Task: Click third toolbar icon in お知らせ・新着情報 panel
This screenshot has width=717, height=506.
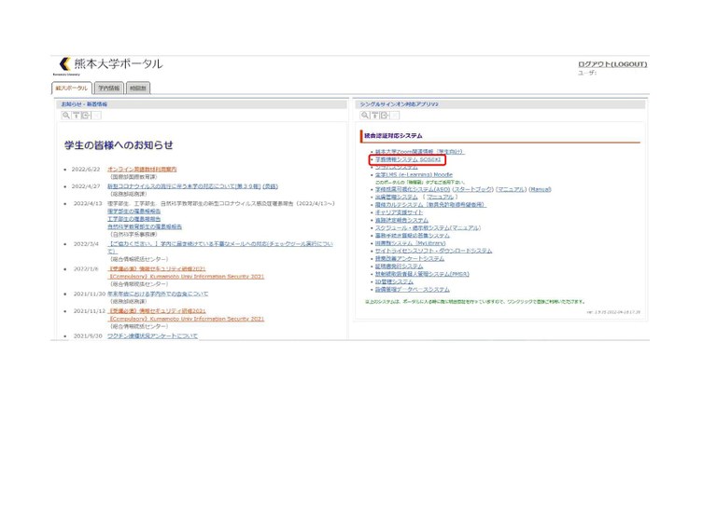Action: tap(85, 115)
